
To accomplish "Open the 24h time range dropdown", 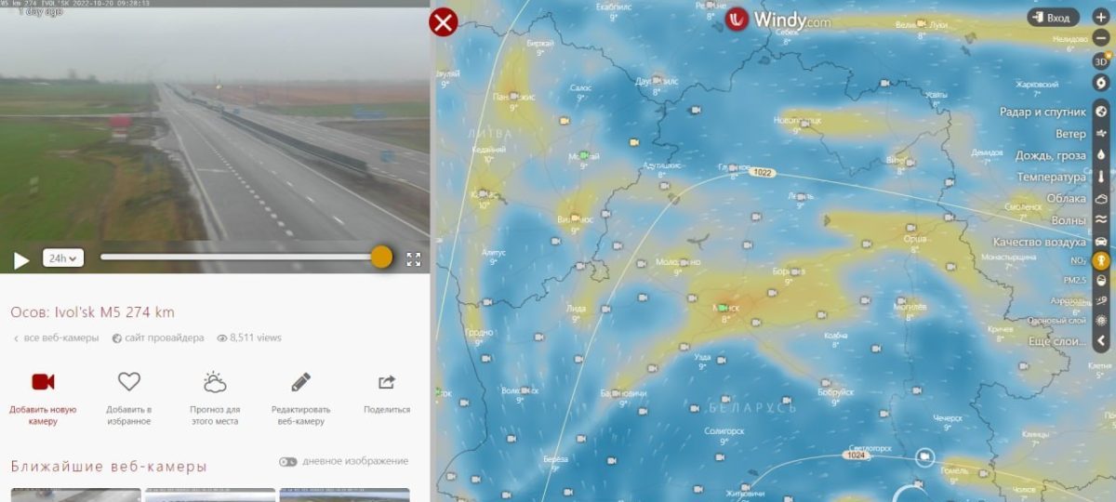I will tap(63, 258).
